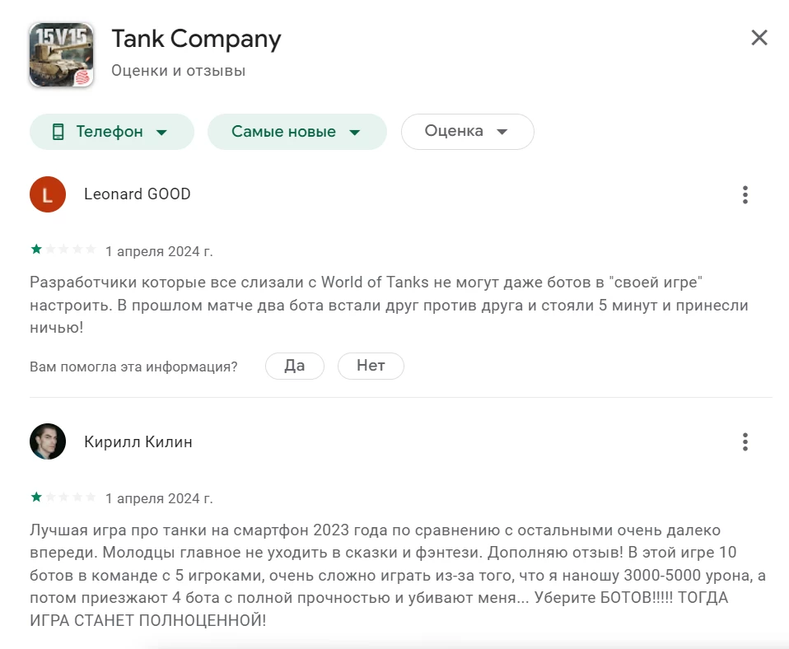The width and height of the screenshot is (789, 649).
Task: Click the Кирилл Килин reviewer name
Action: (138, 442)
